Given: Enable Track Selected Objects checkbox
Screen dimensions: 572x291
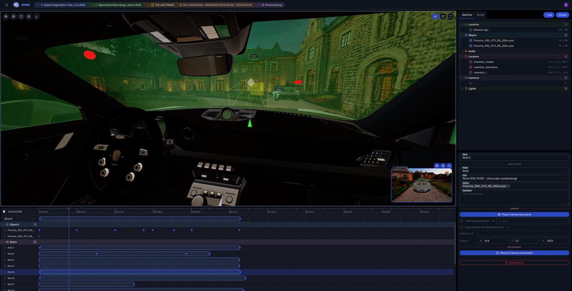Looking at the screenshot, I should coord(462,221).
